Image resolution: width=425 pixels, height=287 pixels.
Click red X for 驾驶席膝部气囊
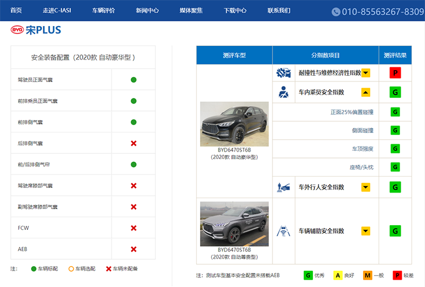click(x=134, y=186)
